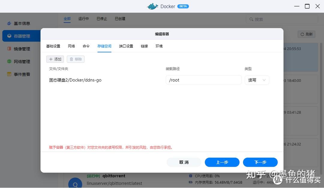Click the Docker whale logo in titlebar
This screenshot has height=188, width=324.
[152, 6]
